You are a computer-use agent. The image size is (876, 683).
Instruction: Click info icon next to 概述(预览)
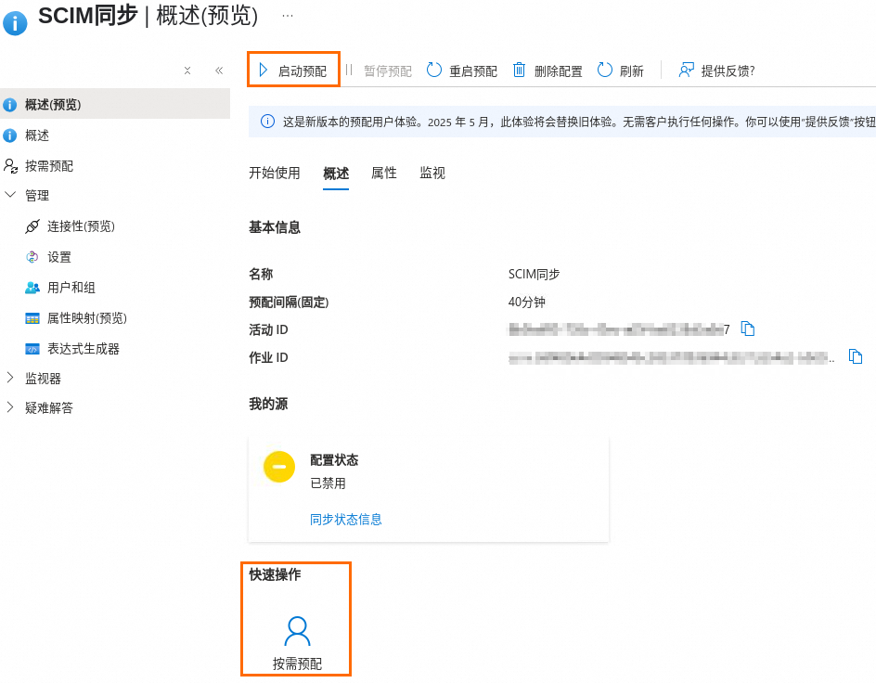tap(10, 105)
